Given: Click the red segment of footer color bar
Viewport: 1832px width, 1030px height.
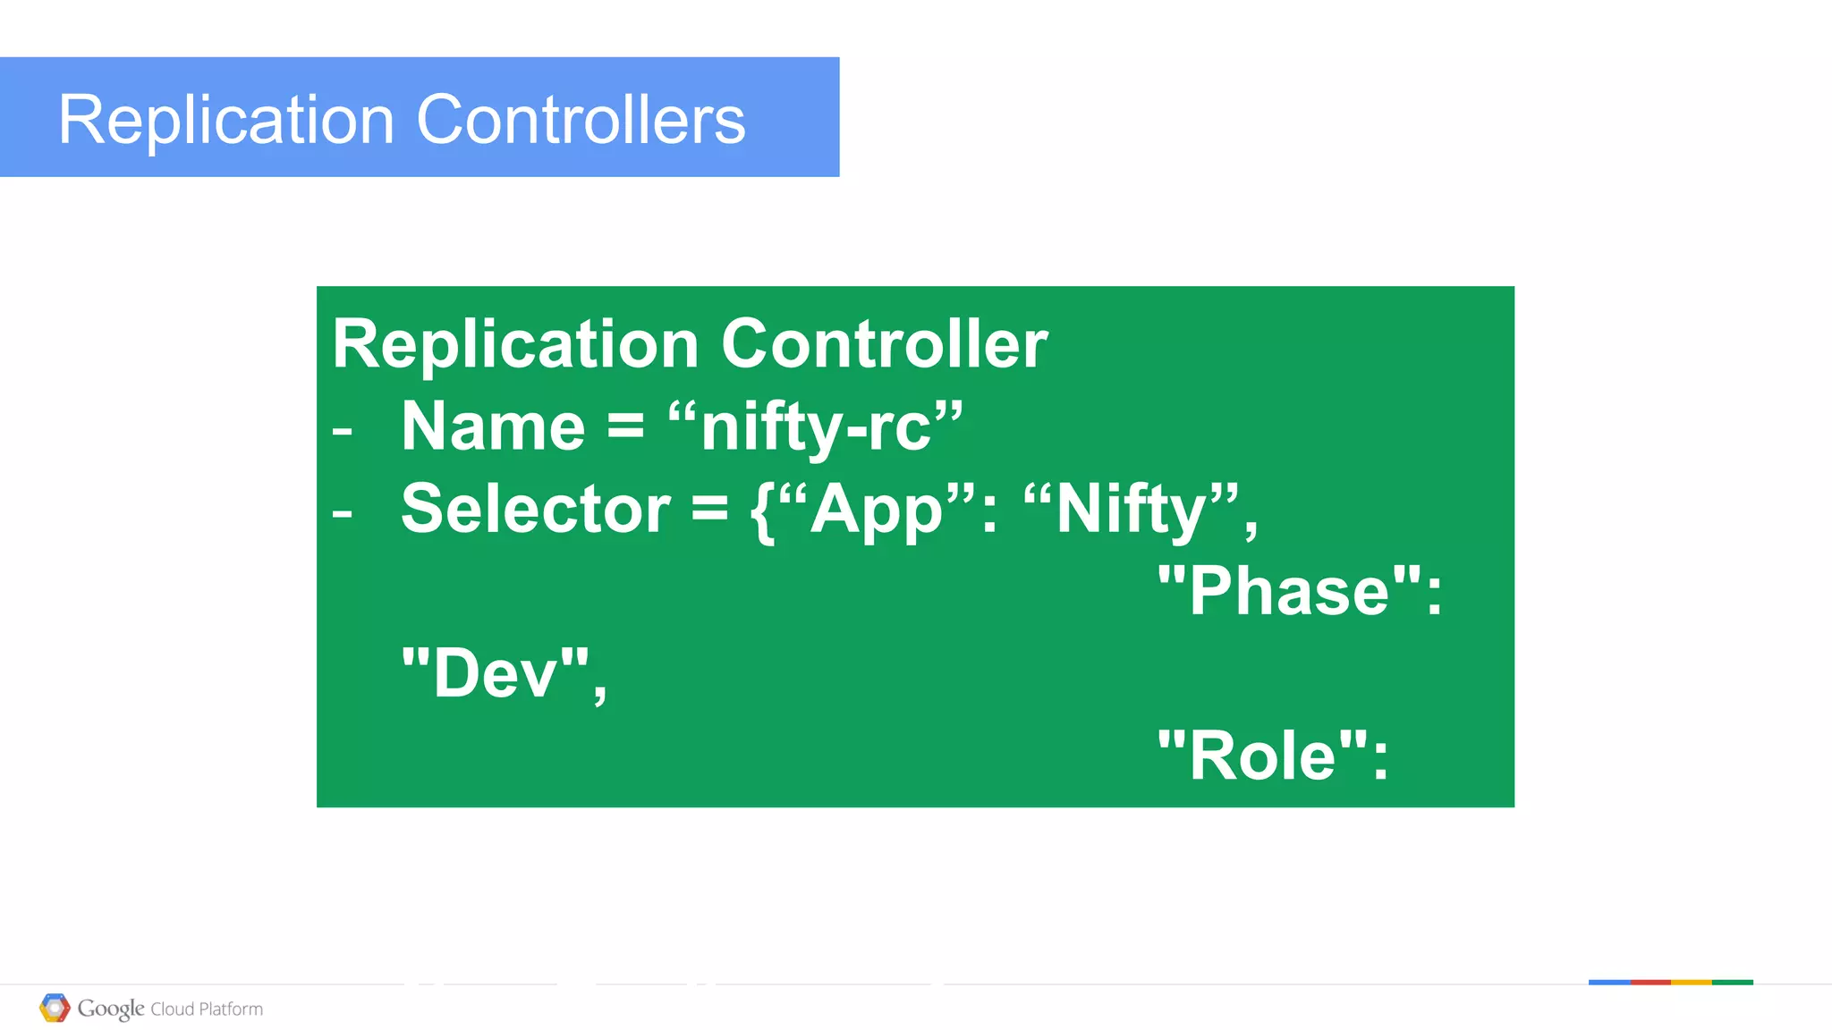Looking at the screenshot, I should pos(1650,982).
